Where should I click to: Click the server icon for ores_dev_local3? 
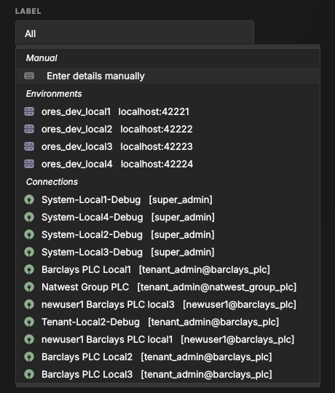tap(29, 146)
